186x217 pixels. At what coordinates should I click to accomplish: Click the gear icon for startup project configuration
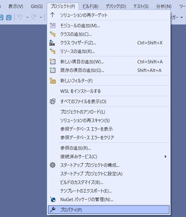(x=53, y=165)
